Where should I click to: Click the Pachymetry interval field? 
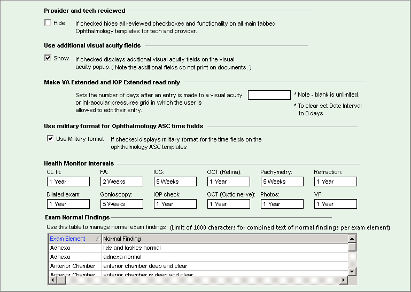tap(282, 181)
